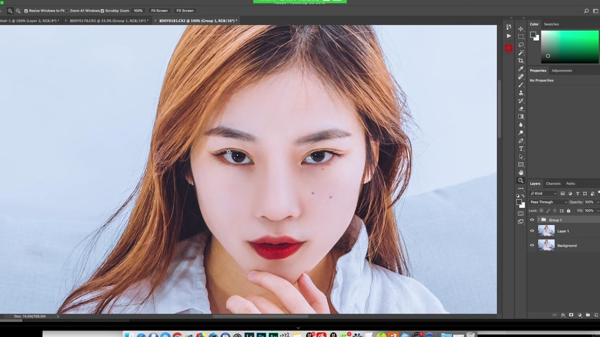
Task: Open the Kind filter dropdown
Action: point(543,193)
